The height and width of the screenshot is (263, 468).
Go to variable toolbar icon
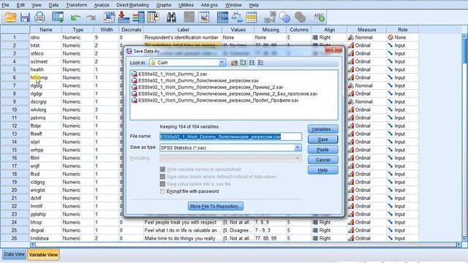click(124, 18)
